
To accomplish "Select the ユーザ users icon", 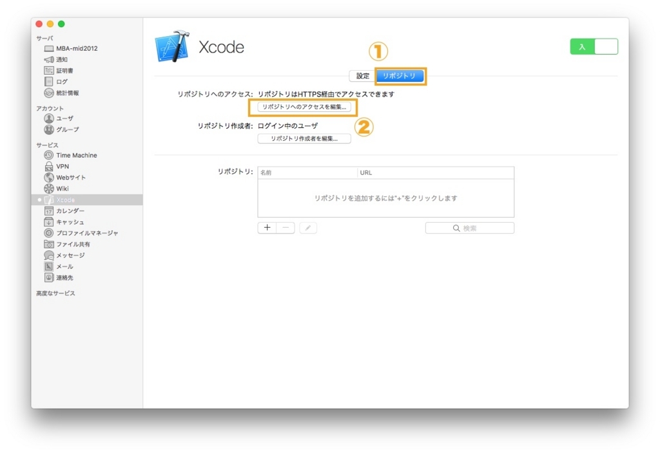I will coord(49,118).
